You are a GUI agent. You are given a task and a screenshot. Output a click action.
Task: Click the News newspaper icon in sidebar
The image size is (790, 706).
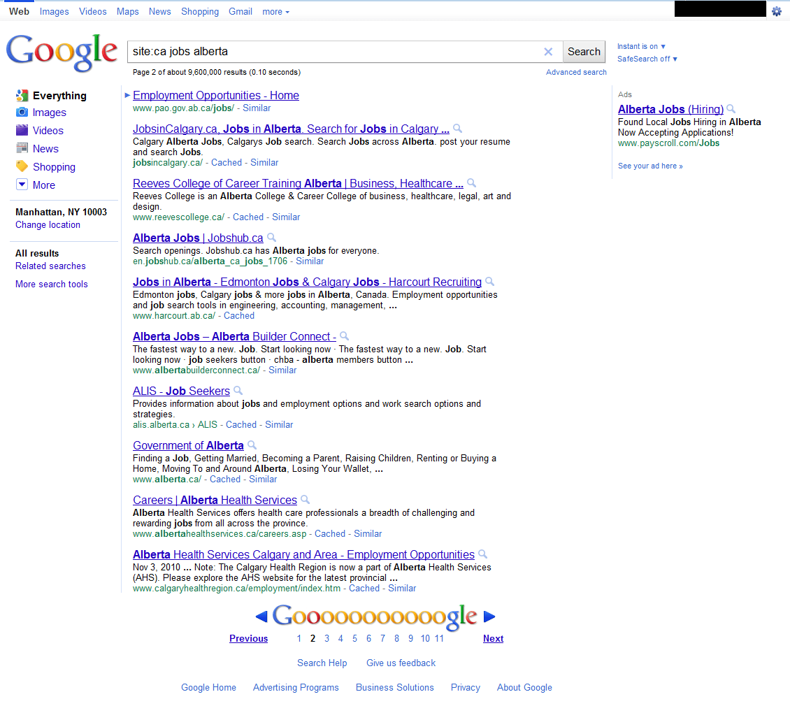point(22,148)
